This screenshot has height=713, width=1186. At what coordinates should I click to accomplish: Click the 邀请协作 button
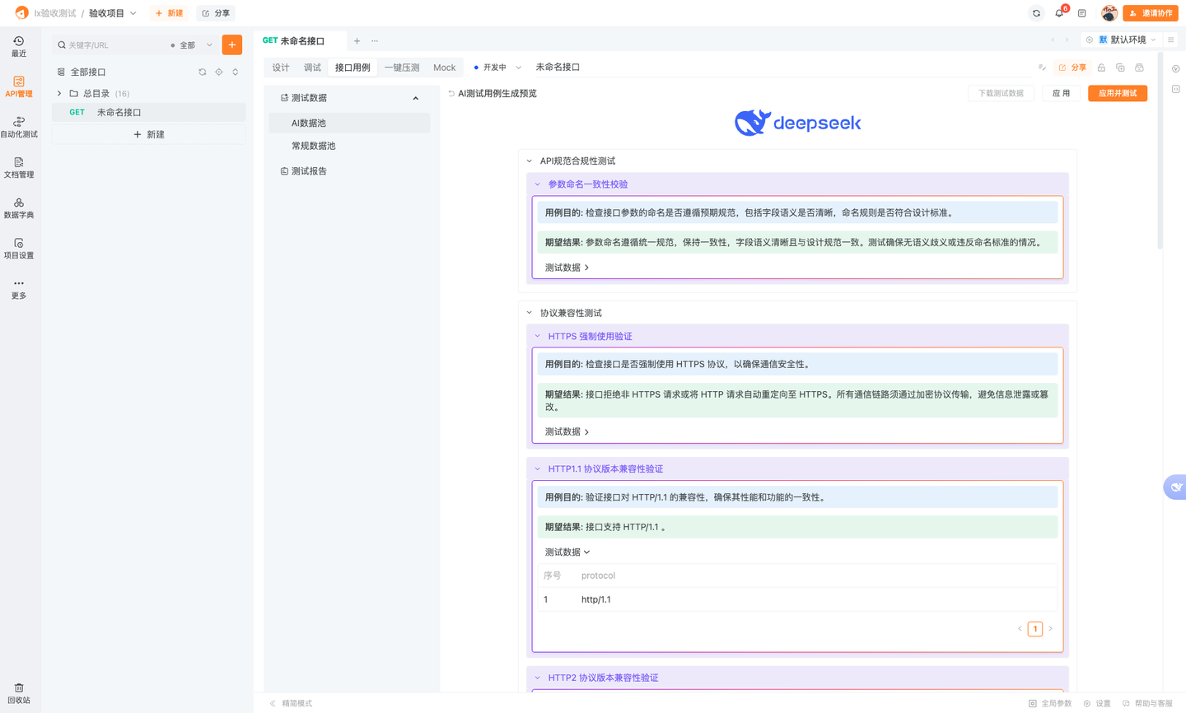click(1150, 13)
